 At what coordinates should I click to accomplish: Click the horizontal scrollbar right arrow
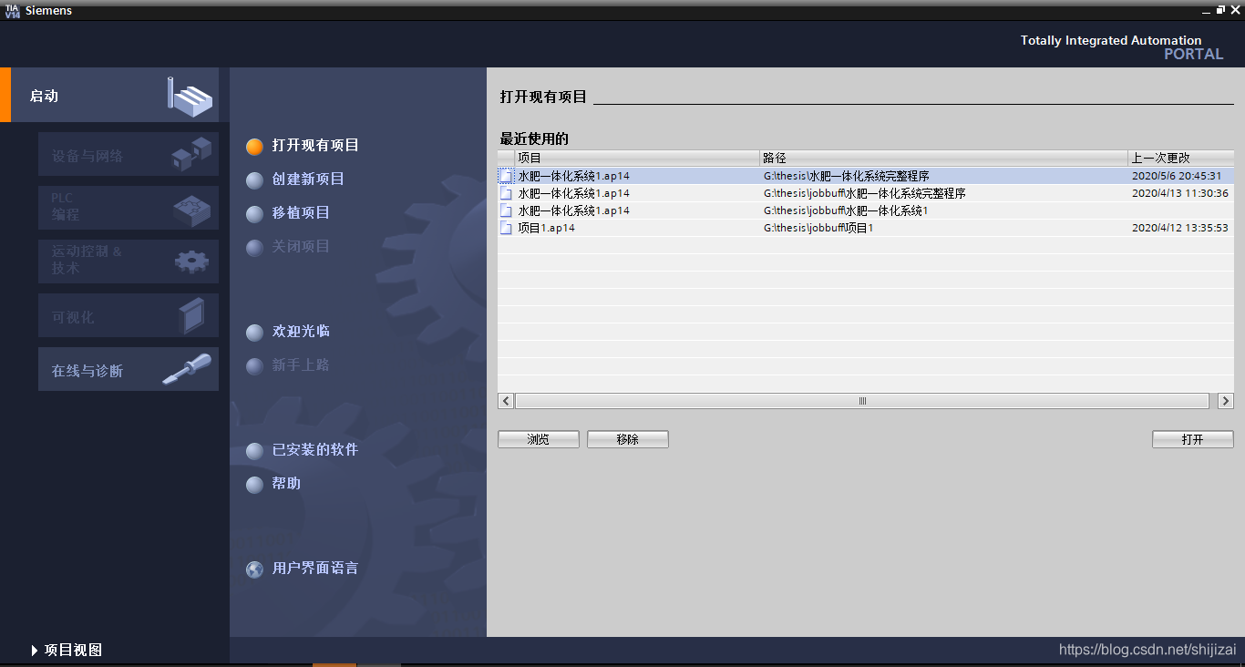[x=1226, y=401]
